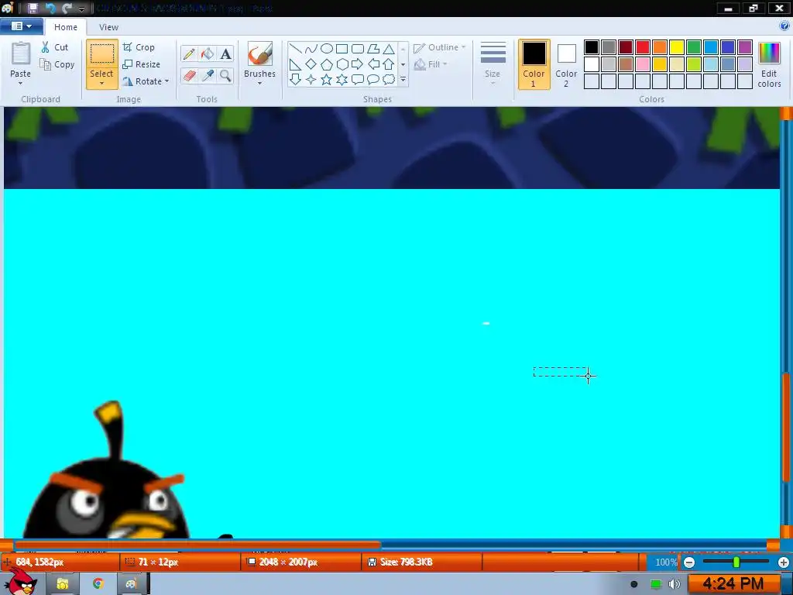This screenshot has width=793, height=595.
Task: Open the Paint file menu button
Action: (x=21, y=26)
